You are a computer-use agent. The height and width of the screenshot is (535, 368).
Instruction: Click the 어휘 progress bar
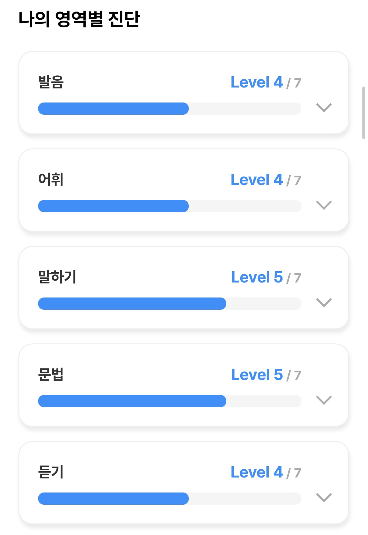coord(170,206)
